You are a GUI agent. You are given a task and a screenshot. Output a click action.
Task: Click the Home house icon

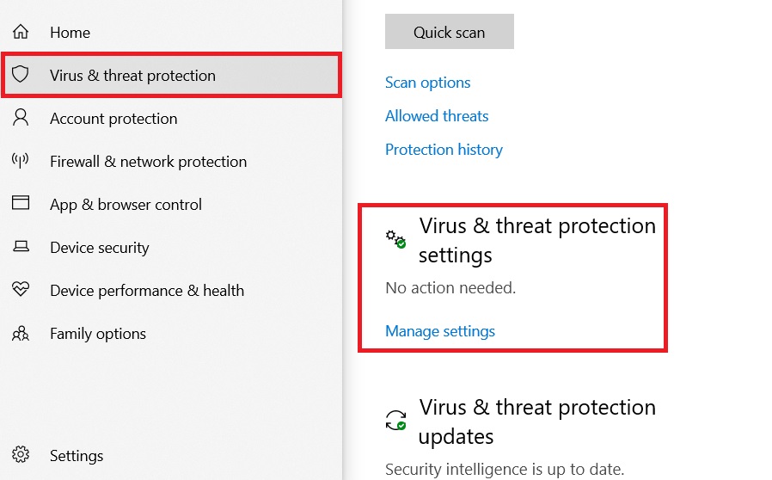click(x=21, y=33)
